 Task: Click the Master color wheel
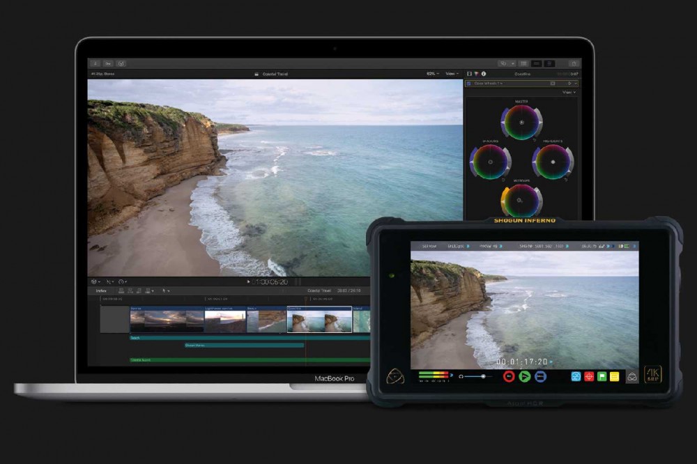521,123
